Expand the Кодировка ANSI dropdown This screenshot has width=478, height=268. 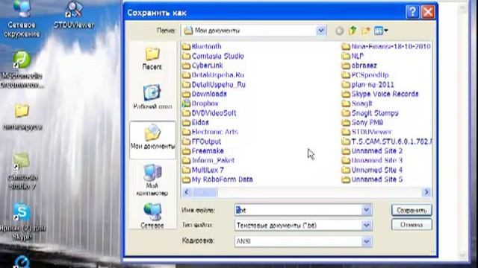[x=367, y=241]
